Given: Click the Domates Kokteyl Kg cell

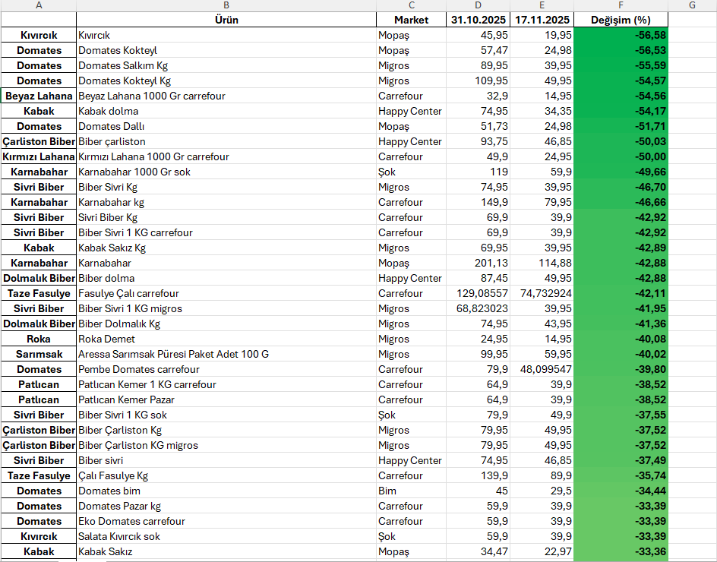Looking at the screenshot, I should pos(226,81).
